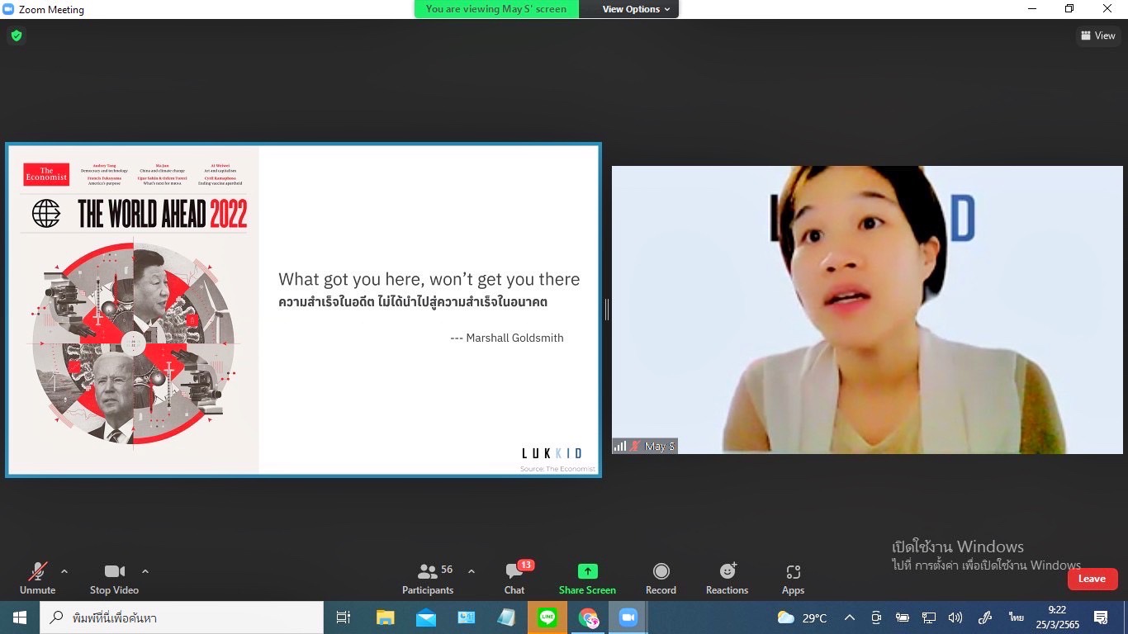This screenshot has width=1128, height=634.
Task: Open the Participants panel
Action: point(428,578)
